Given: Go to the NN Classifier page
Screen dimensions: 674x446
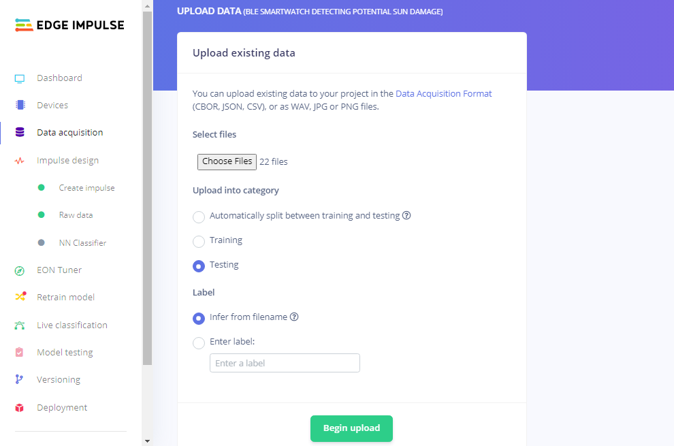Looking at the screenshot, I should click(82, 243).
